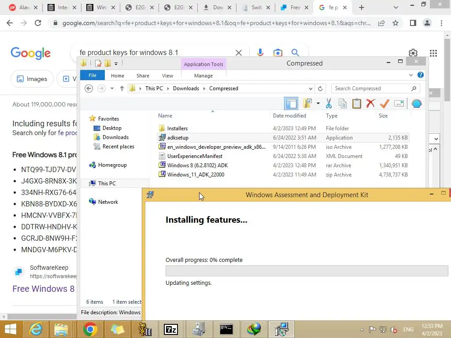Click in Search Compressed input field
The width and height of the screenshot is (451, 338).
(x=372, y=88)
